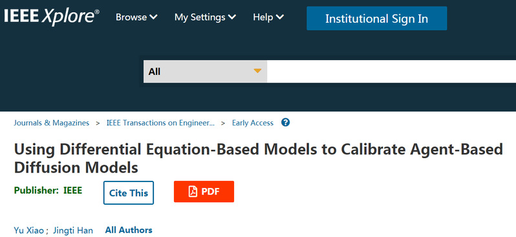The height and width of the screenshot is (237, 516).
Task: Go to Journals & Magazines breadcrumb
Action: [x=51, y=123]
